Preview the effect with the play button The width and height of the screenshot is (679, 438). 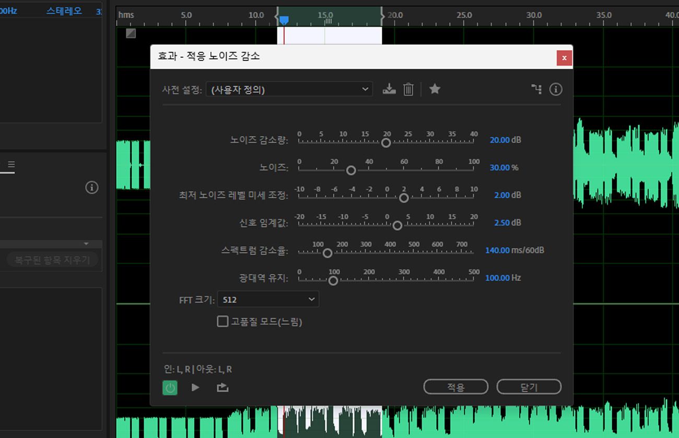point(195,387)
